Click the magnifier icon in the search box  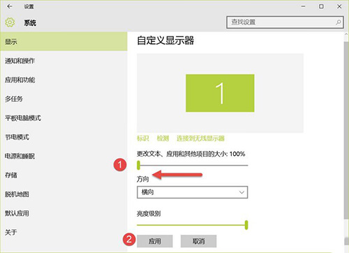tap(339, 22)
